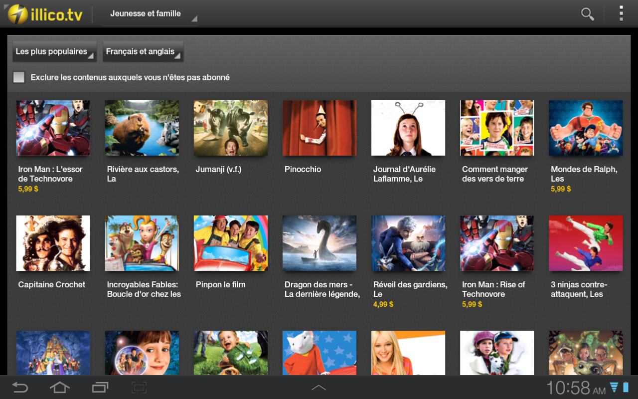Tap the battery status icon
Screen dimensions: 638x399
tap(626, 387)
